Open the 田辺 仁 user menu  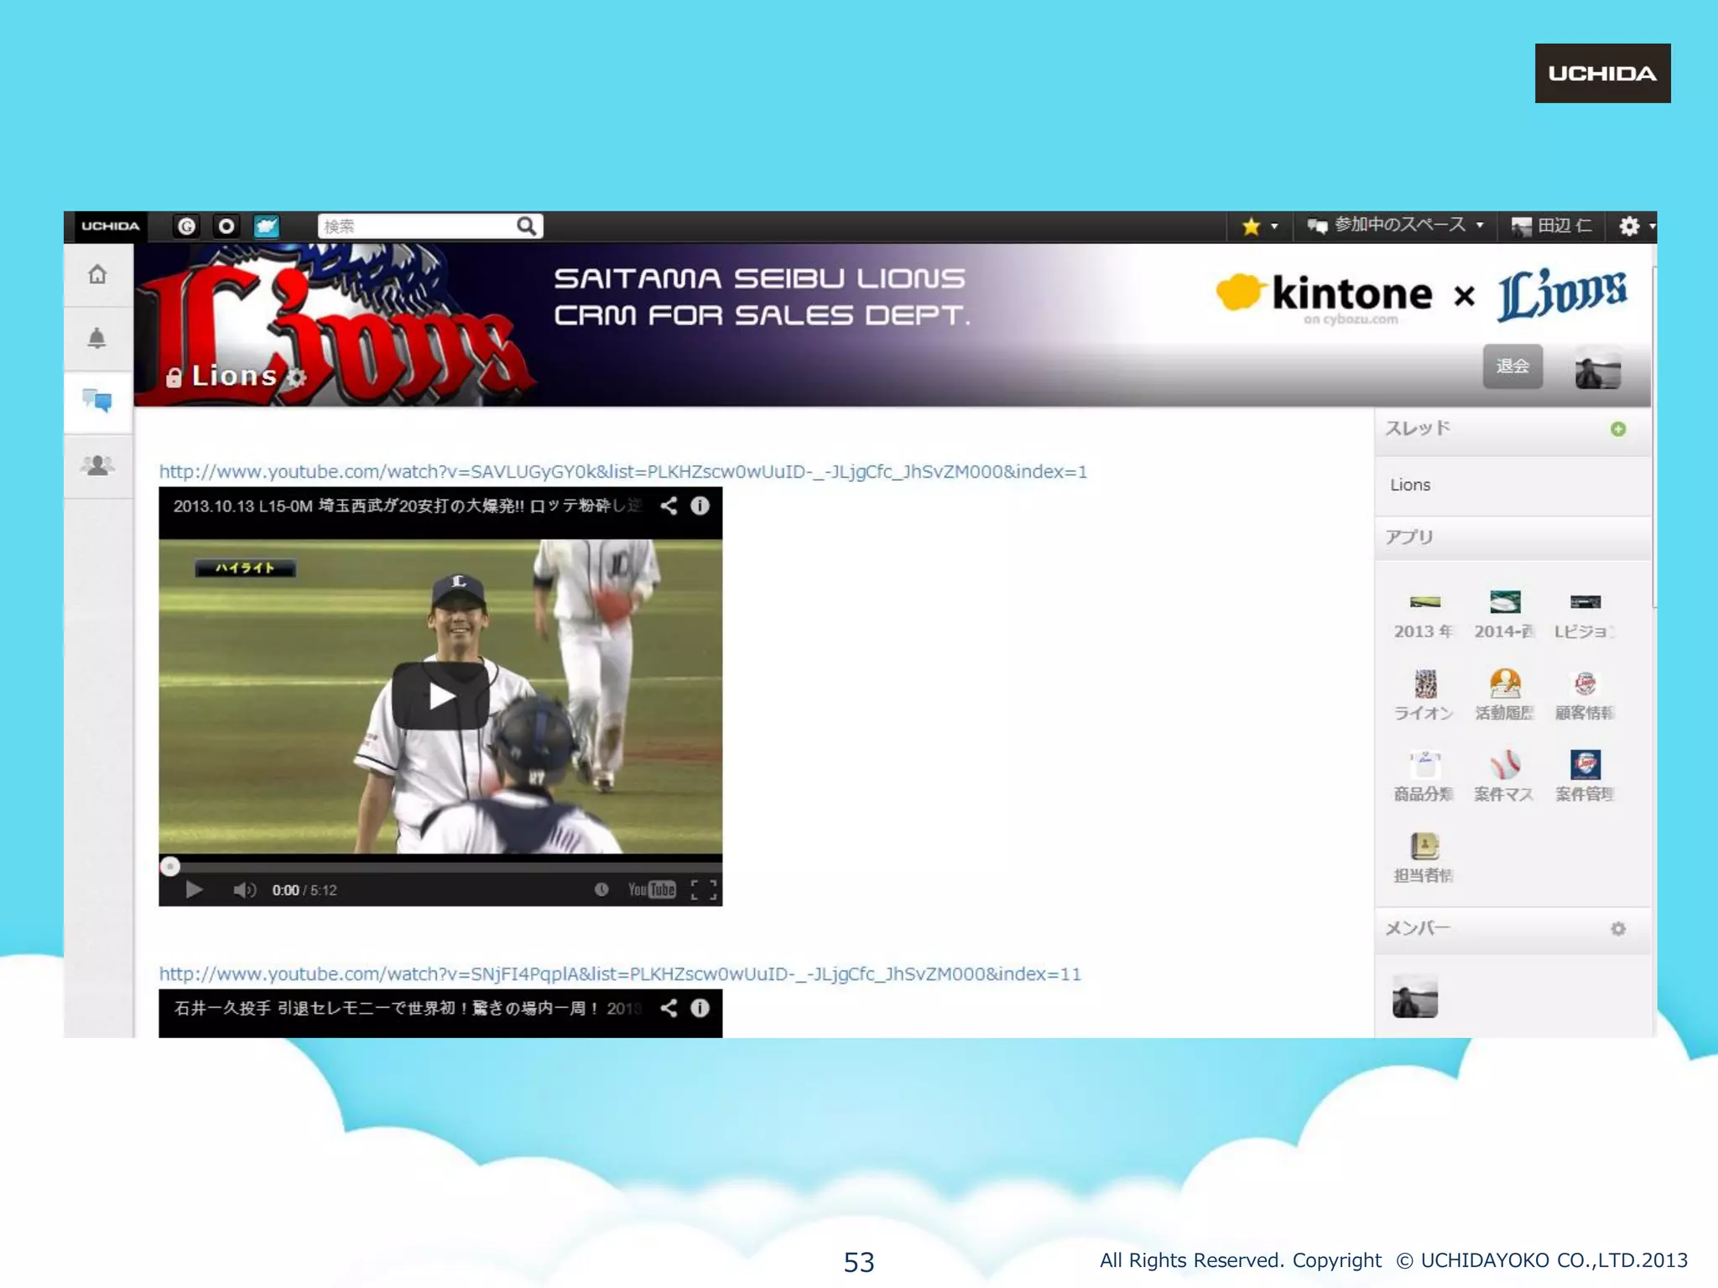tap(1552, 226)
